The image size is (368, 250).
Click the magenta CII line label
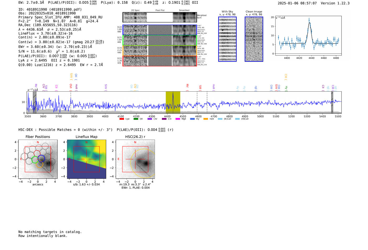tap(57, 87)
